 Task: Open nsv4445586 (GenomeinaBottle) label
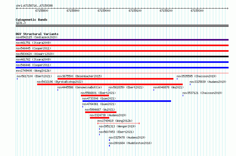(80, 87)
